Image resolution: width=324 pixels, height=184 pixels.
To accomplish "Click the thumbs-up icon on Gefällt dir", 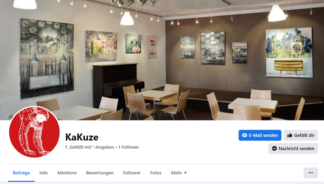I will (290, 135).
